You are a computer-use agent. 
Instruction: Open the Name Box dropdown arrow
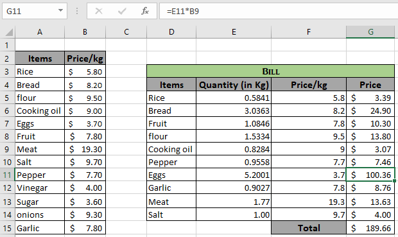60,11
